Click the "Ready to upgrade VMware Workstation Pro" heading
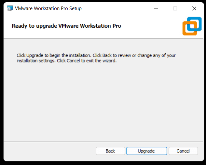206x165 pixels. [x=66, y=26]
